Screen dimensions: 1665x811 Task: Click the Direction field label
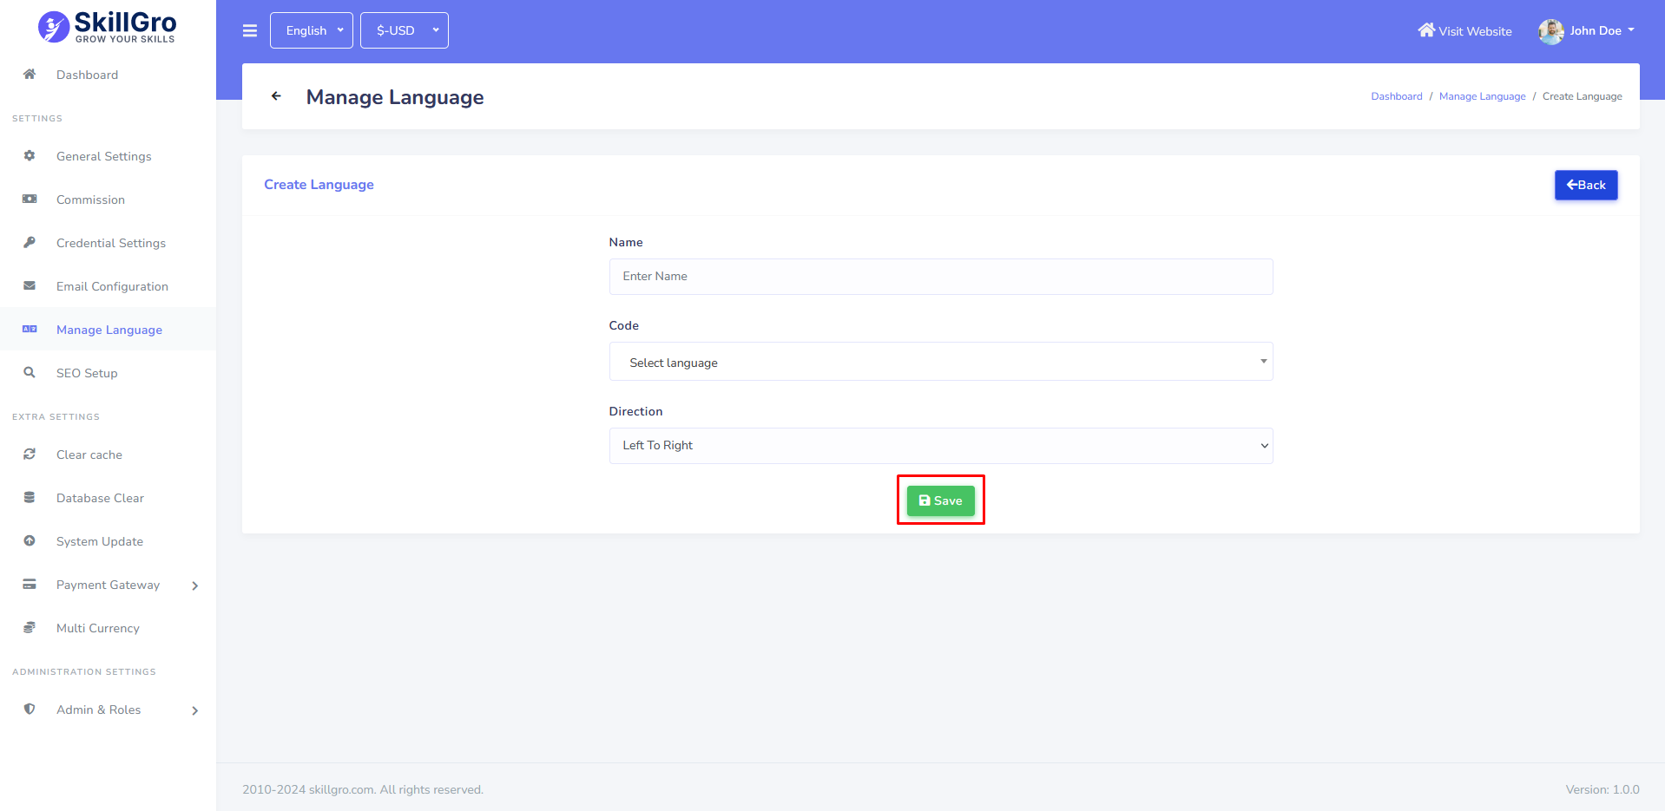(x=635, y=411)
